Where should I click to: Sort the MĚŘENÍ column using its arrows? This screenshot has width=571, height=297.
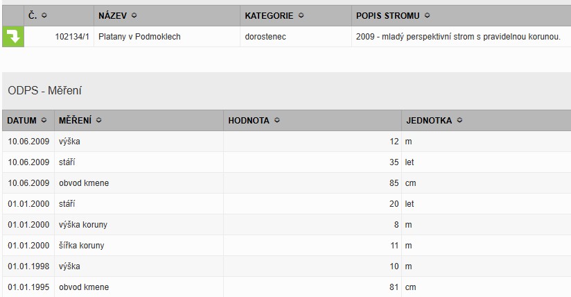click(x=98, y=121)
